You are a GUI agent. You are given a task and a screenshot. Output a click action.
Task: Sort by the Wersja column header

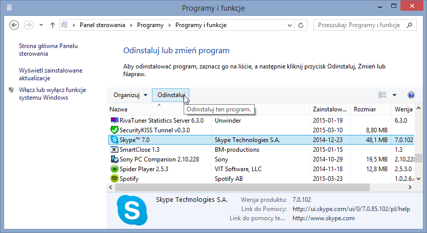(403, 109)
